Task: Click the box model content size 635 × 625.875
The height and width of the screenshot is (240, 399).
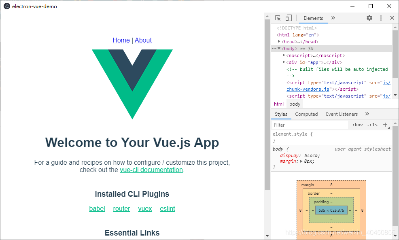Action: point(331,210)
